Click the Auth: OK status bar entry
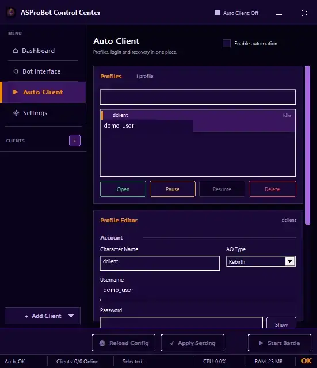 [15, 362]
